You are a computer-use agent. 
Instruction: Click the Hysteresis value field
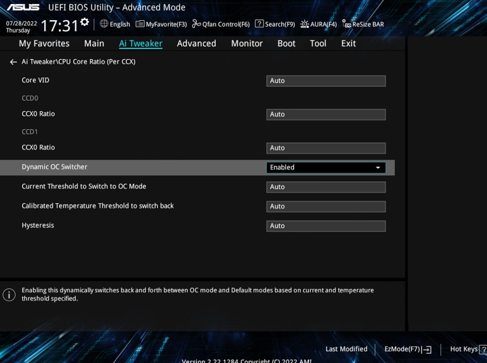pos(325,226)
